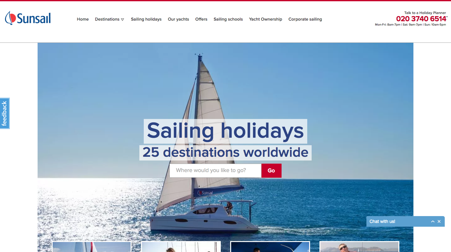Navigate to Sailing schools

(228, 19)
